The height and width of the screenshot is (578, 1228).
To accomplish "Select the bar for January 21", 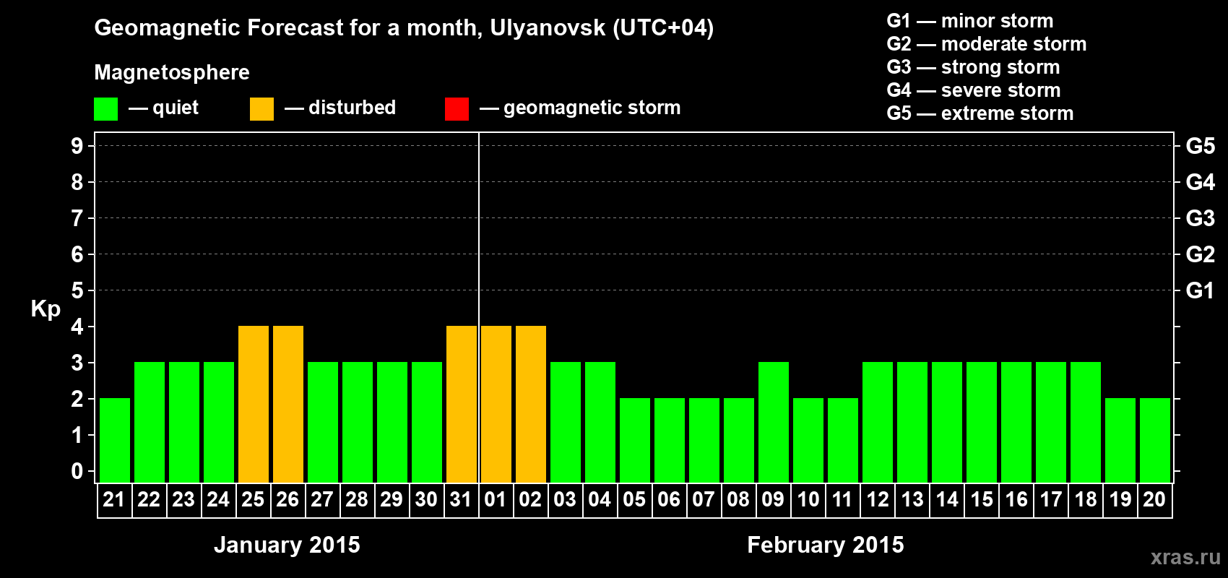I will point(115,440).
